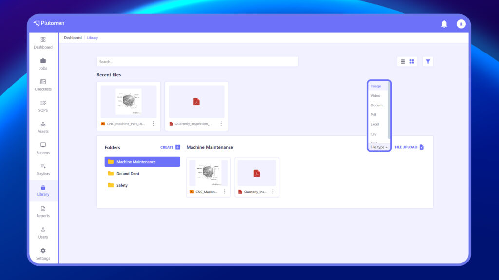Choose Docum... in File type list

(x=378, y=105)
